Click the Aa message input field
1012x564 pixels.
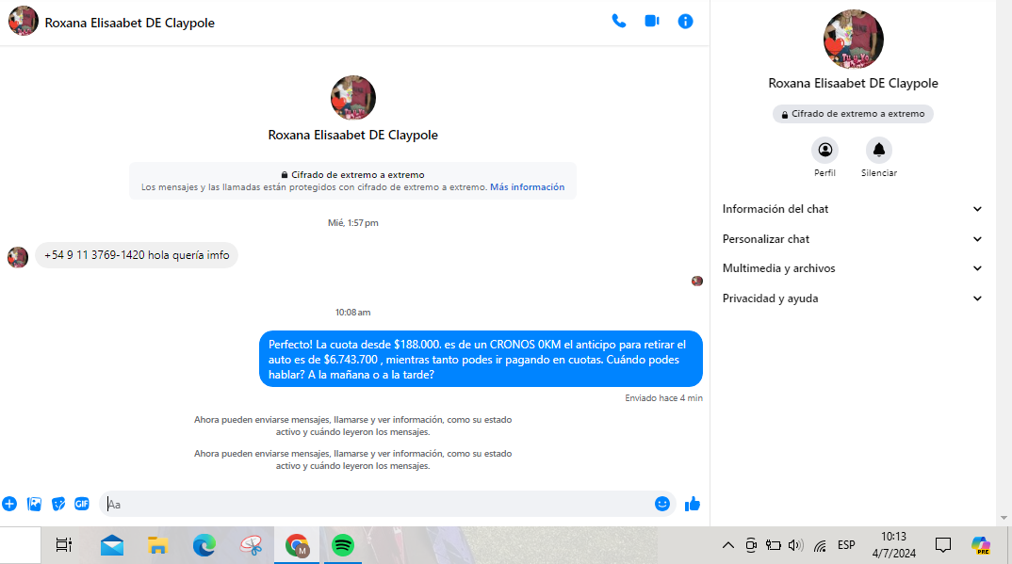(x=377, y=504)
